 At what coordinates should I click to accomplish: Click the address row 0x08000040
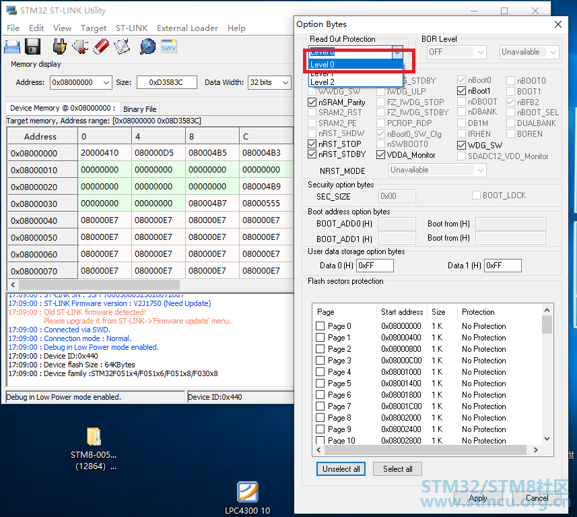pyautogui.click(x=42, y=220)
